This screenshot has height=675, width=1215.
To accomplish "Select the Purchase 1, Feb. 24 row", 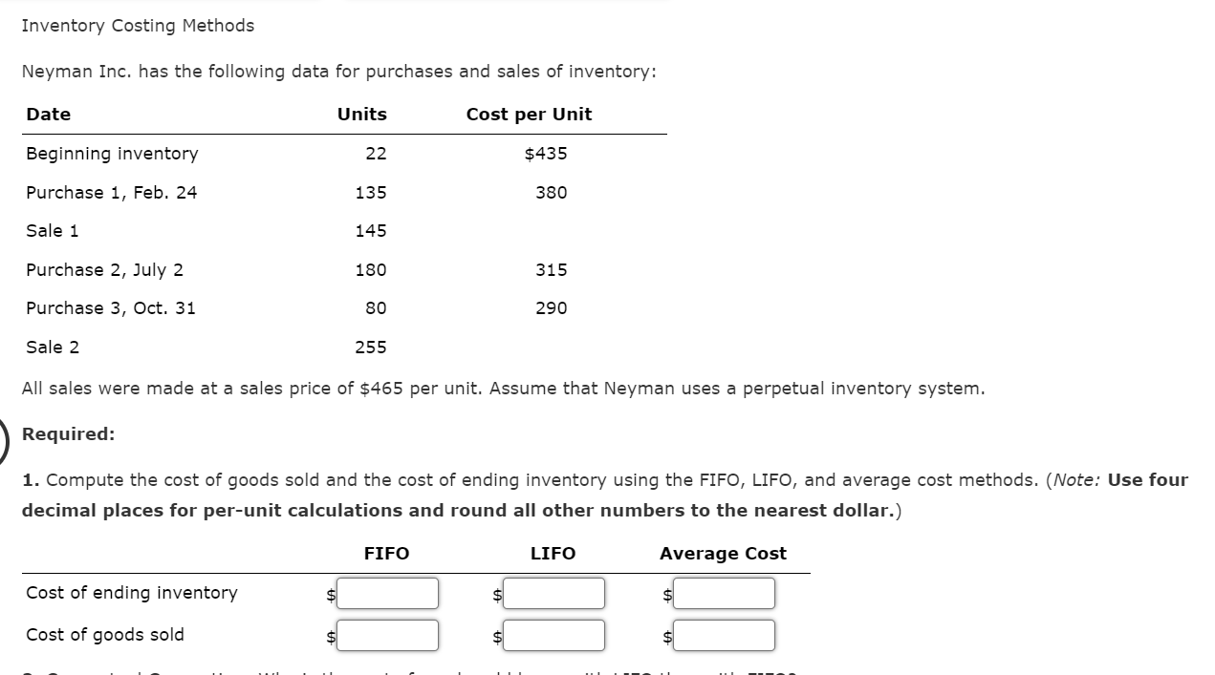I will coord(111,192).
